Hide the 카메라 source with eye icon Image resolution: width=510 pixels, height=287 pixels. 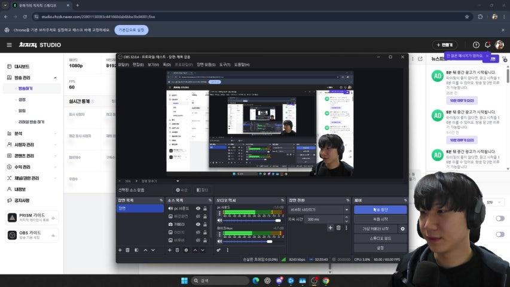(x=198, y=224)
